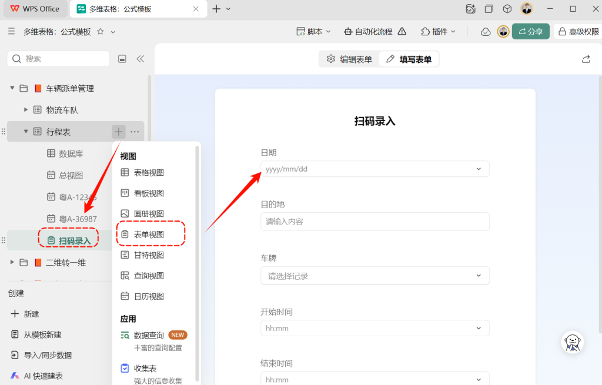Expand the dropdown arrow next to the title star
602x385 pixels.
coord(113,32)
